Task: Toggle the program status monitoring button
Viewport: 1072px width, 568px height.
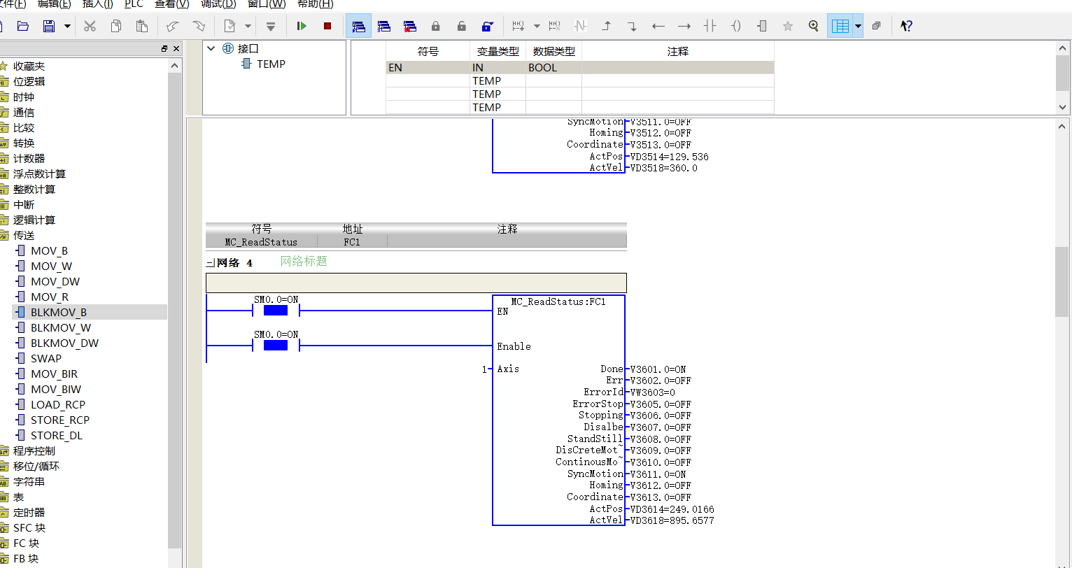Action: point(358,26)
